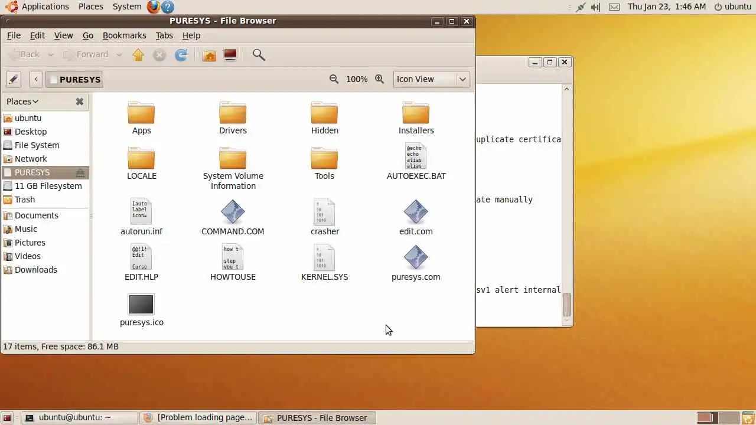756x425 pixels.
Task: Click scrollbar thumb in background window
Action: pyautogui.click(x=567, y=305)
